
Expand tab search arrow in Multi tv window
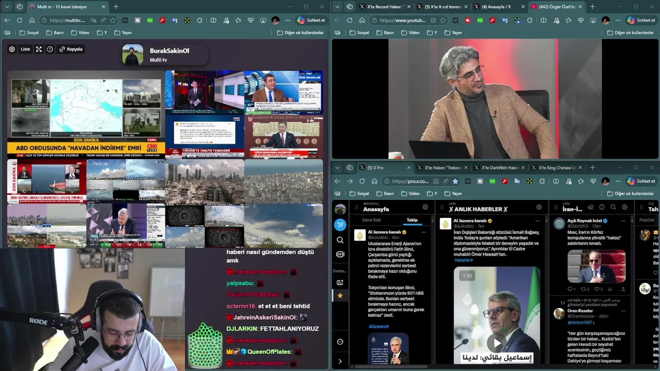pyautogui.click(x=7, y=7)
